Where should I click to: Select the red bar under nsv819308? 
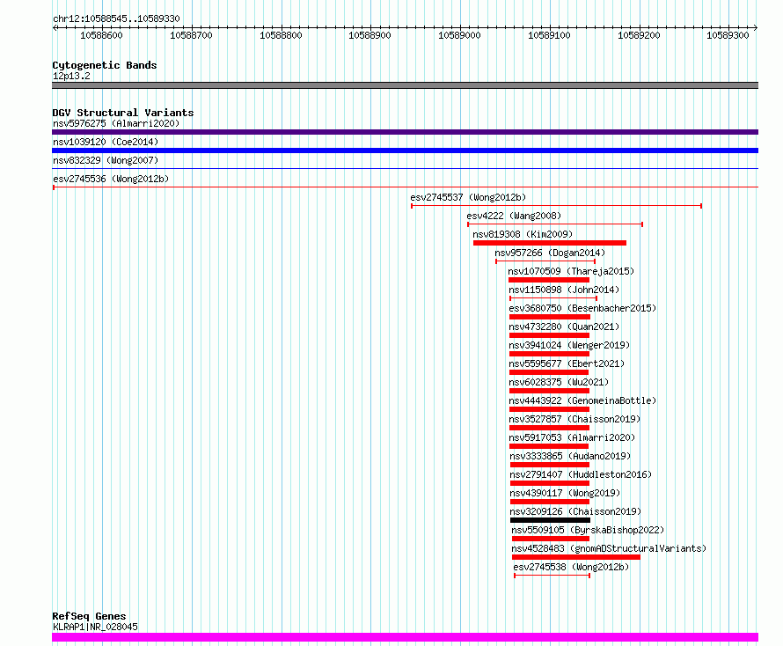[x=550, y=243]
